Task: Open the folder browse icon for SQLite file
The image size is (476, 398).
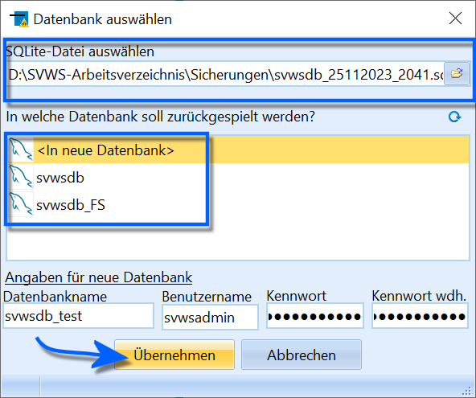Action: tap(457, 74)
